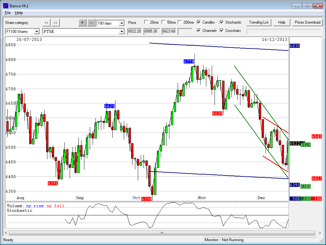The image size is (326, 245).
Task: Click the Trending List button
Action: pyautogui.click(x=259, y=22)
